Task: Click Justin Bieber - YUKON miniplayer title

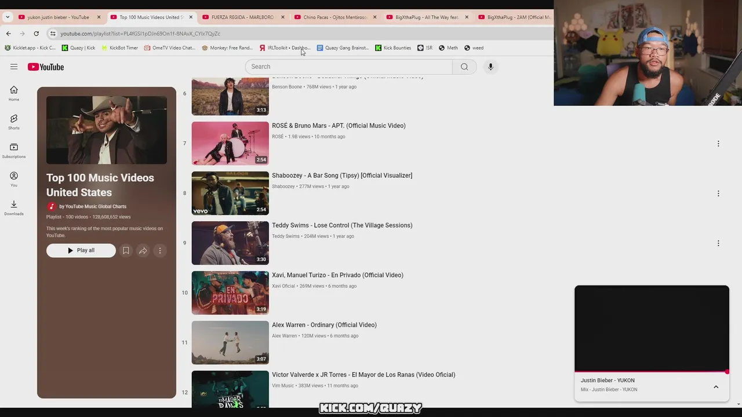Action: (x=608, y=381)
